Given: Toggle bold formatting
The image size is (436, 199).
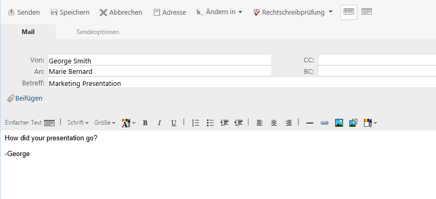Looking at the screenshot, I should point(145,123).
